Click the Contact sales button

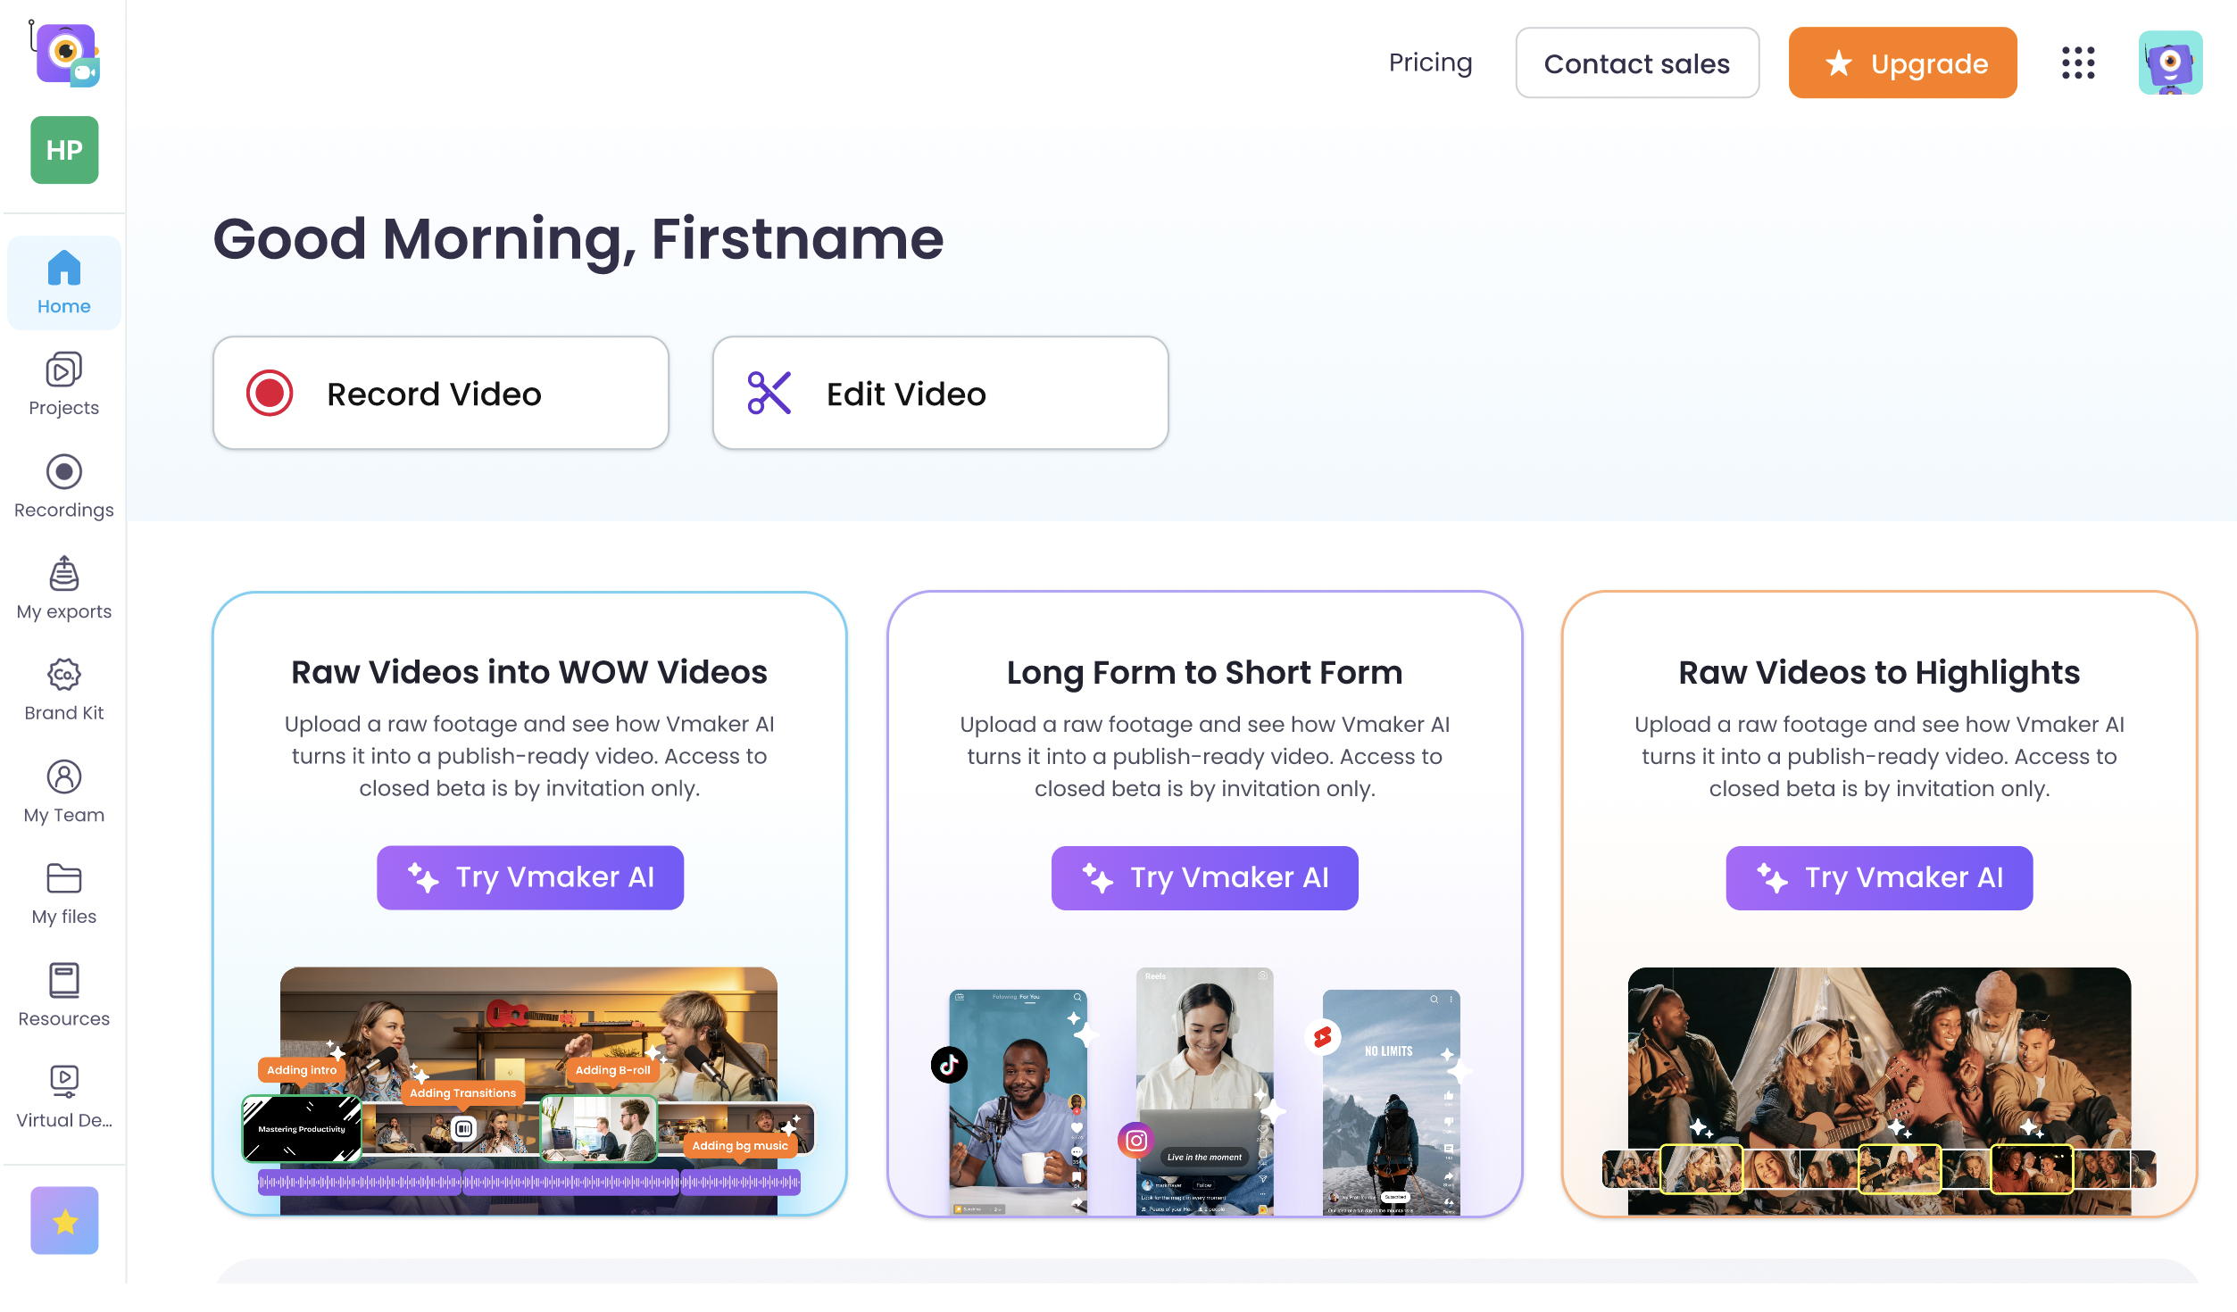coord(1636,63)
